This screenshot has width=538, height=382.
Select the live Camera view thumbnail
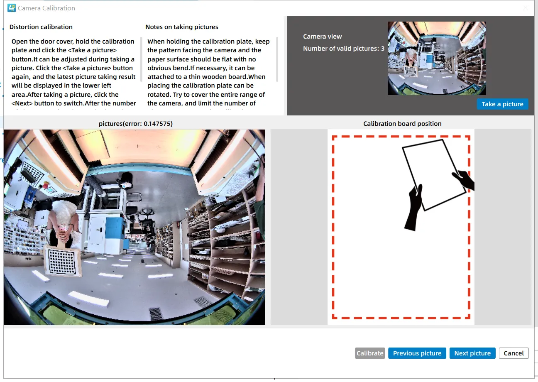point(437,58)
